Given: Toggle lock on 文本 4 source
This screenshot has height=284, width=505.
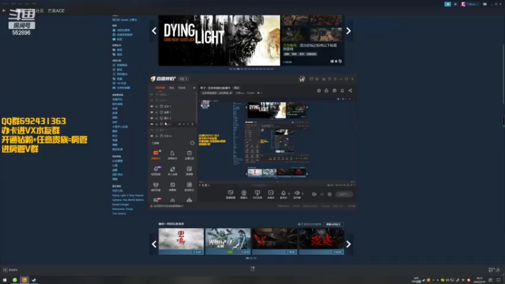Looking at the screenshot, I should pos(157,136).
